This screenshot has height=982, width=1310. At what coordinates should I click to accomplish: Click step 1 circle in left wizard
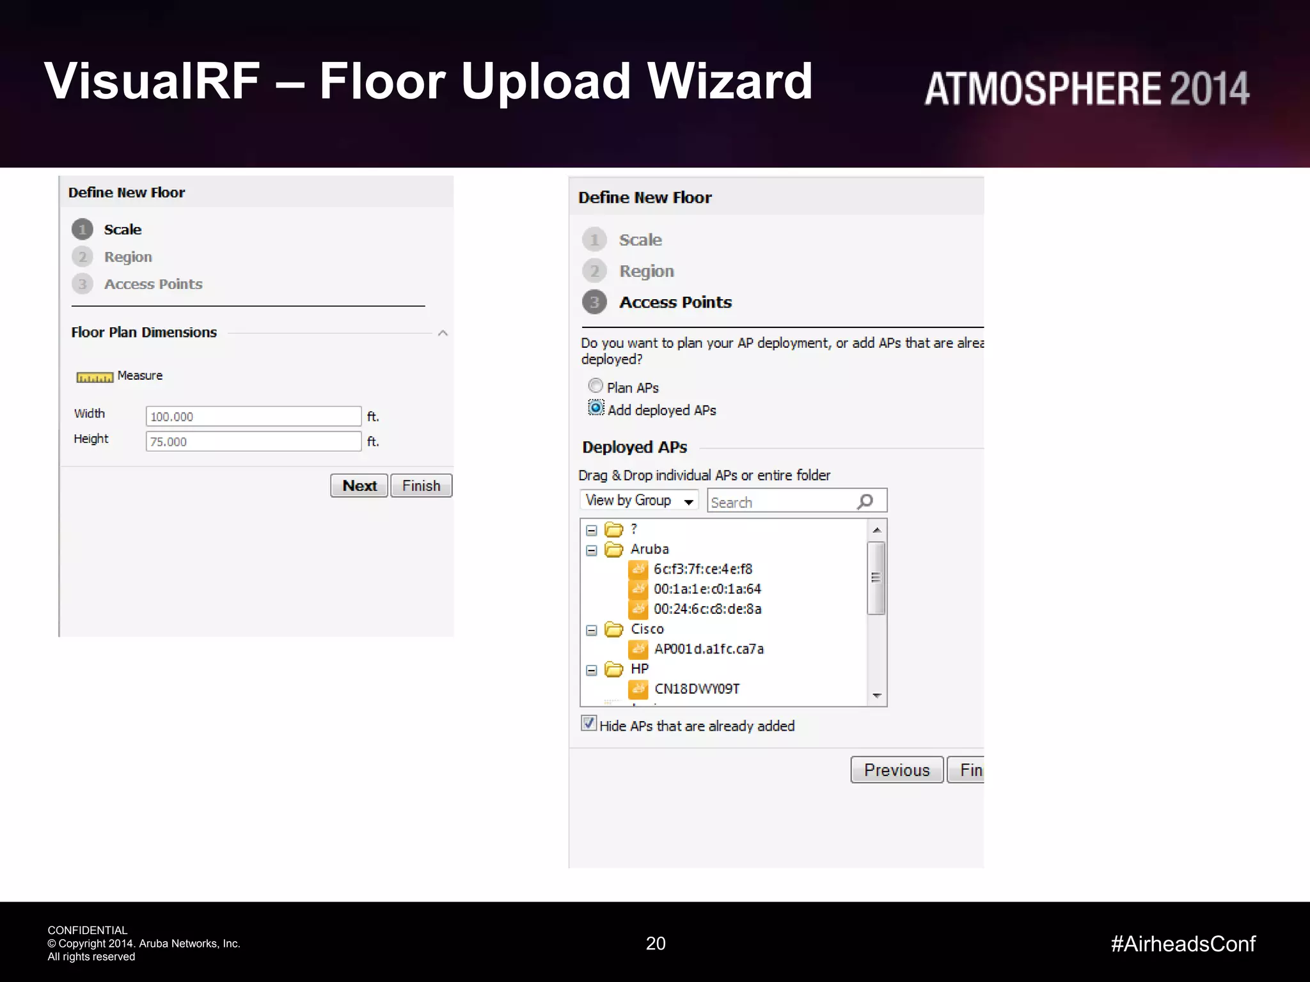click(x=83, y=230)
